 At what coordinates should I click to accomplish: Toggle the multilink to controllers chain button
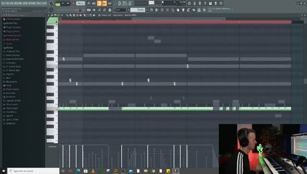coord(105,10)
